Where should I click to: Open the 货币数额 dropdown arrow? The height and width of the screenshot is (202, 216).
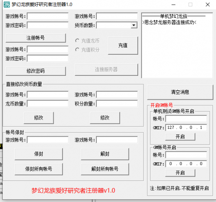coord(134,25)
